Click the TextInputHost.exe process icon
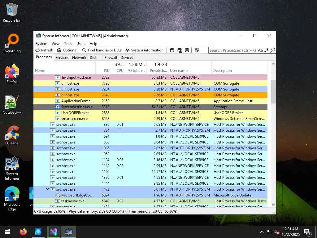Viewport: 317px width, 238px height. 58,77
